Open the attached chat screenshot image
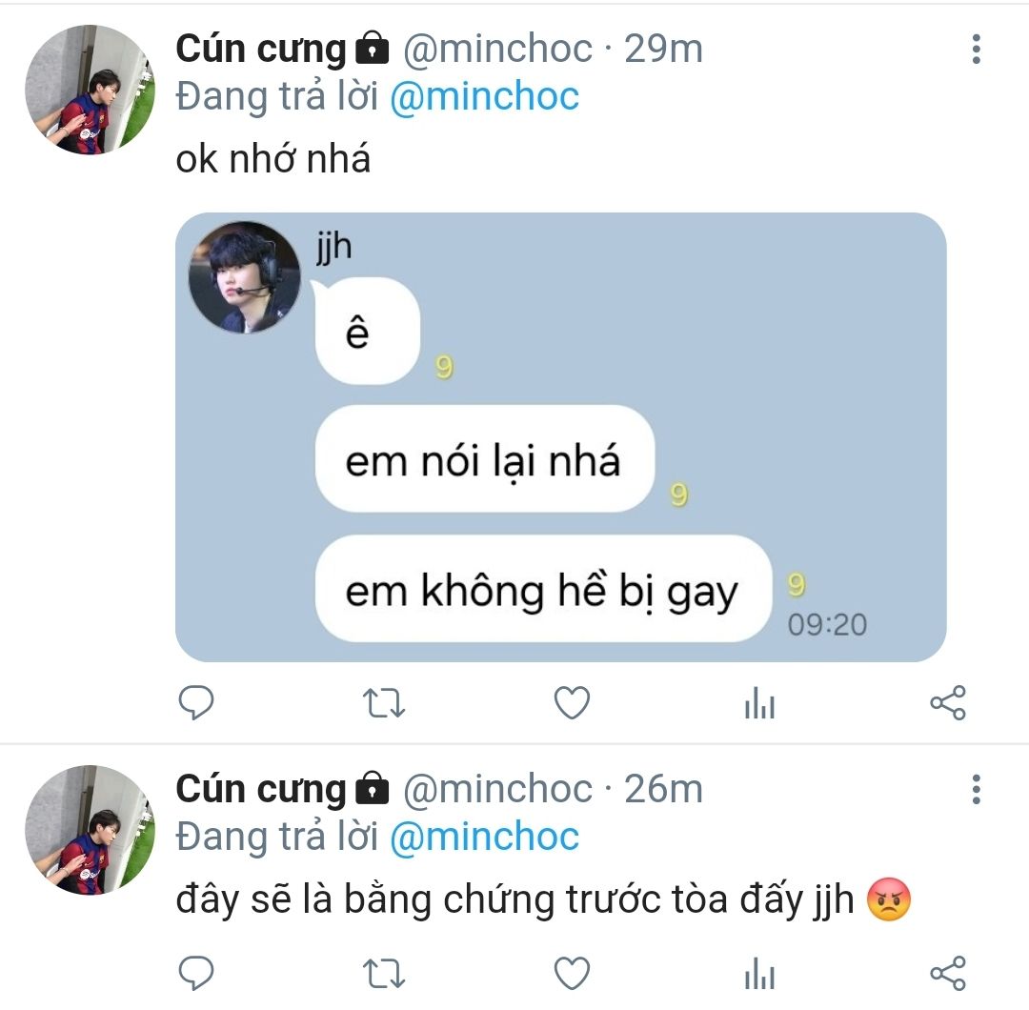Image resolution: width=1029 pixels, height=1010 pixels. [x=560, y=437]
